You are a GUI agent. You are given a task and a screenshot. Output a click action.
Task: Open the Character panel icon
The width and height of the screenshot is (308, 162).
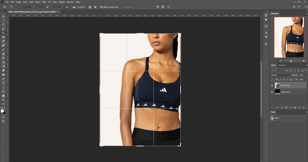point(266,33)
